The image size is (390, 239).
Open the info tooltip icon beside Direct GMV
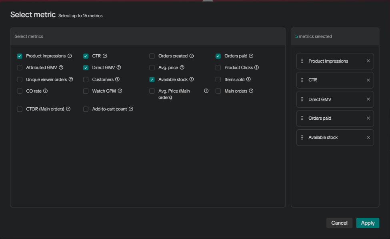pyautogui.click(x=119, y=68)
